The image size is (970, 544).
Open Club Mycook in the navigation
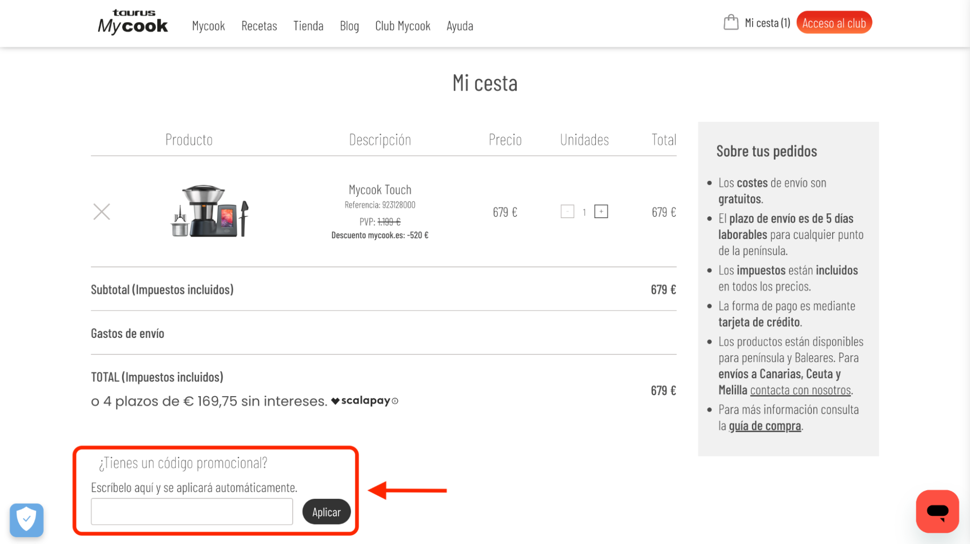(403, 26)
